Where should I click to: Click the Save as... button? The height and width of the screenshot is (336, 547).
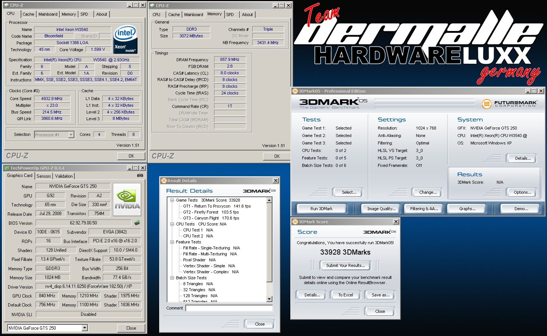380,295
